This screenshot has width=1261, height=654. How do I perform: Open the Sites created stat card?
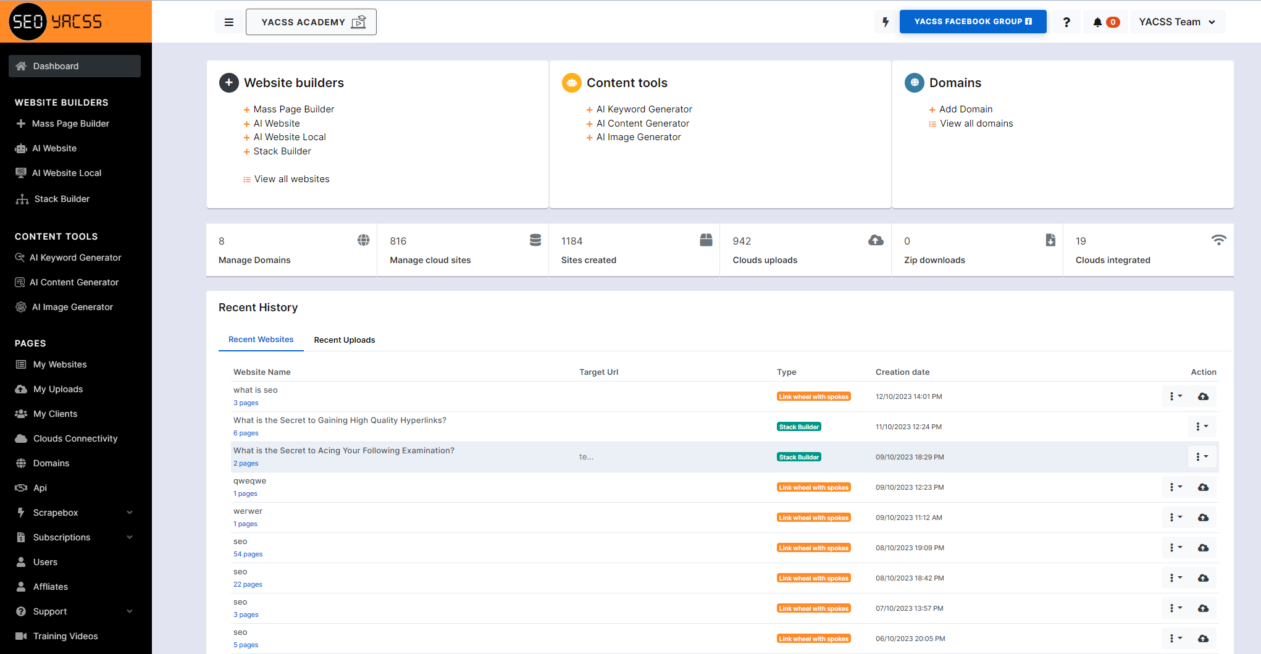pos(634,250)
